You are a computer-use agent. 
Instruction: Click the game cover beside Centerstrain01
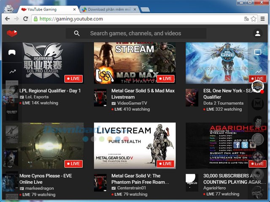pos(100,183)
